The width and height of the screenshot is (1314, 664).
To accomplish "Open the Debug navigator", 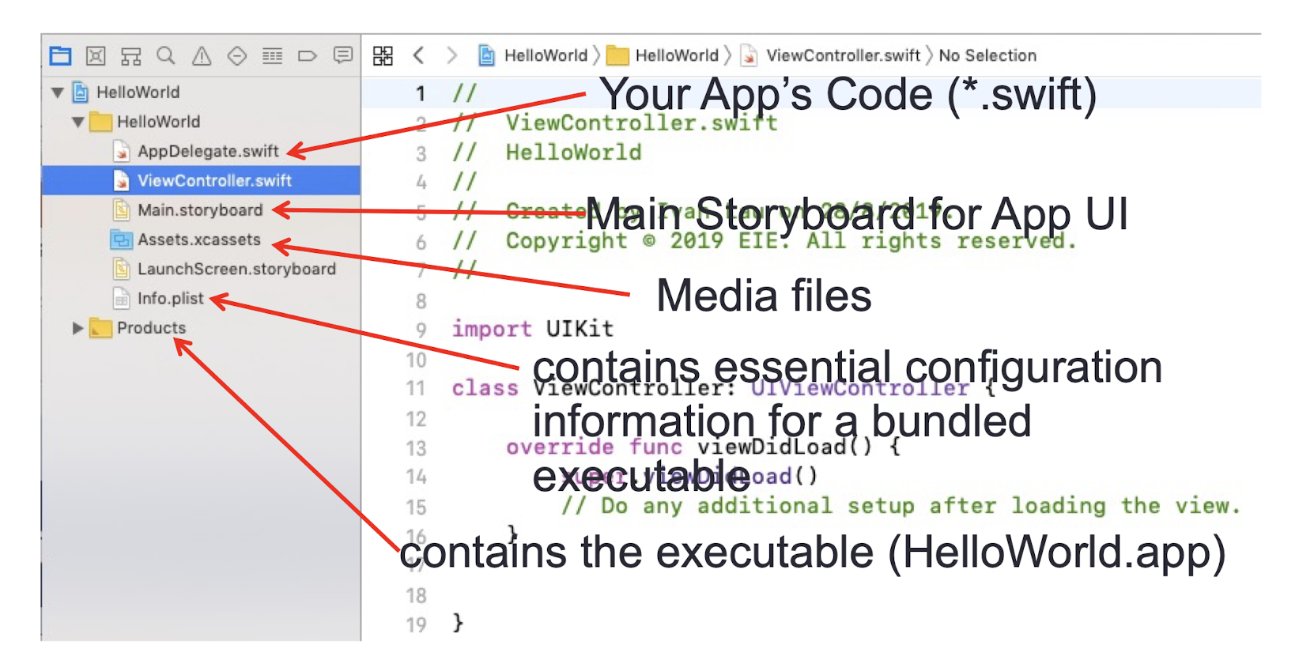I will coord(272,56).
